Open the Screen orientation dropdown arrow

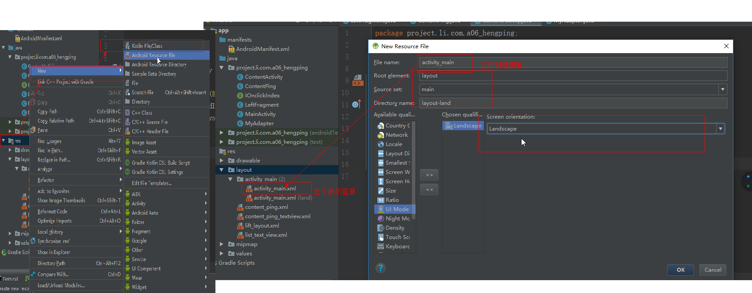(x=721, y=129)
